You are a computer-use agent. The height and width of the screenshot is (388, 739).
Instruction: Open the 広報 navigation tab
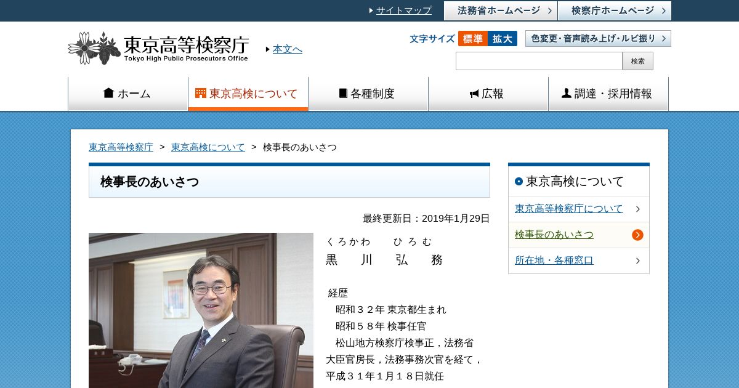(x=488, y=94)
